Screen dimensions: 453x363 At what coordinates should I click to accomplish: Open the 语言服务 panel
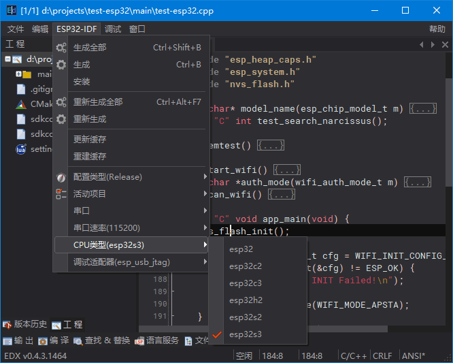[157, 341]
